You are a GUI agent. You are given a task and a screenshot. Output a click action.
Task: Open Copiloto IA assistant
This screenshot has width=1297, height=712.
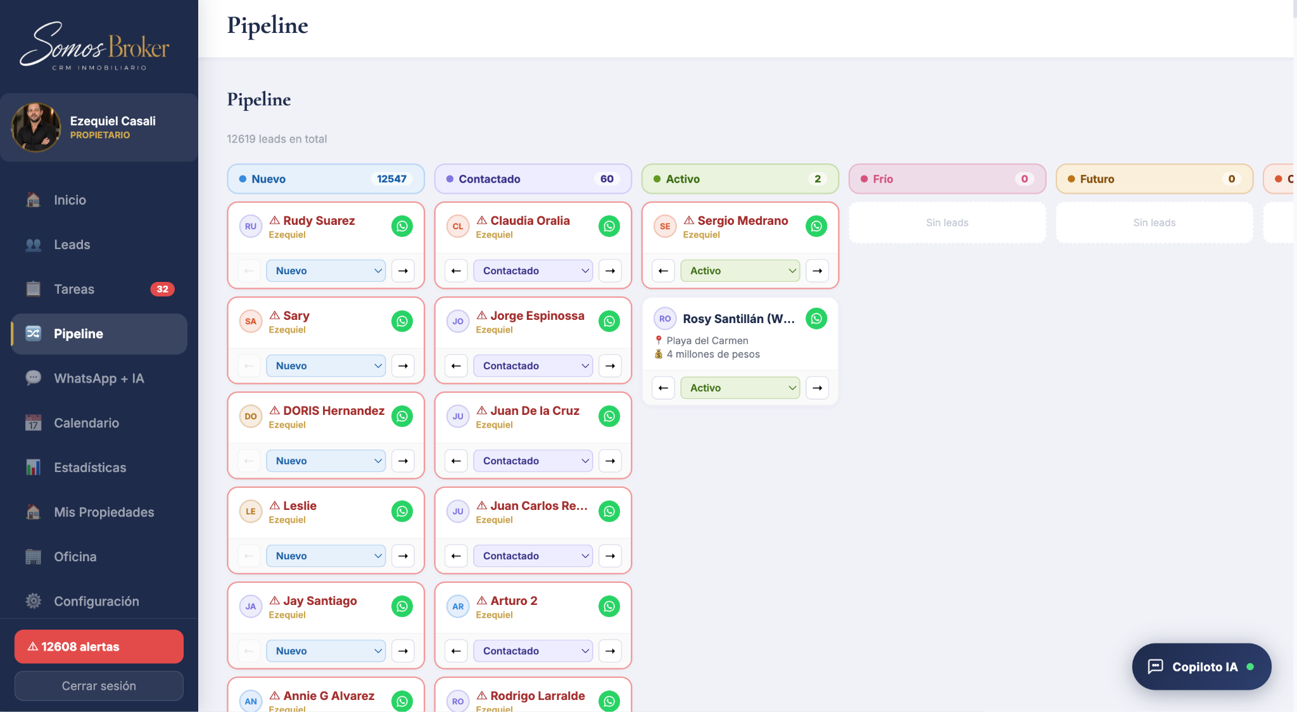click(x=1201, y=666)
